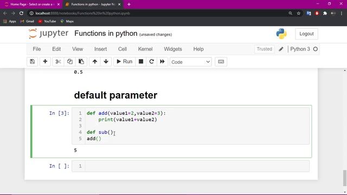Click the red extension icon in toolbar
347x195 pixels.
tap(317, 13)
